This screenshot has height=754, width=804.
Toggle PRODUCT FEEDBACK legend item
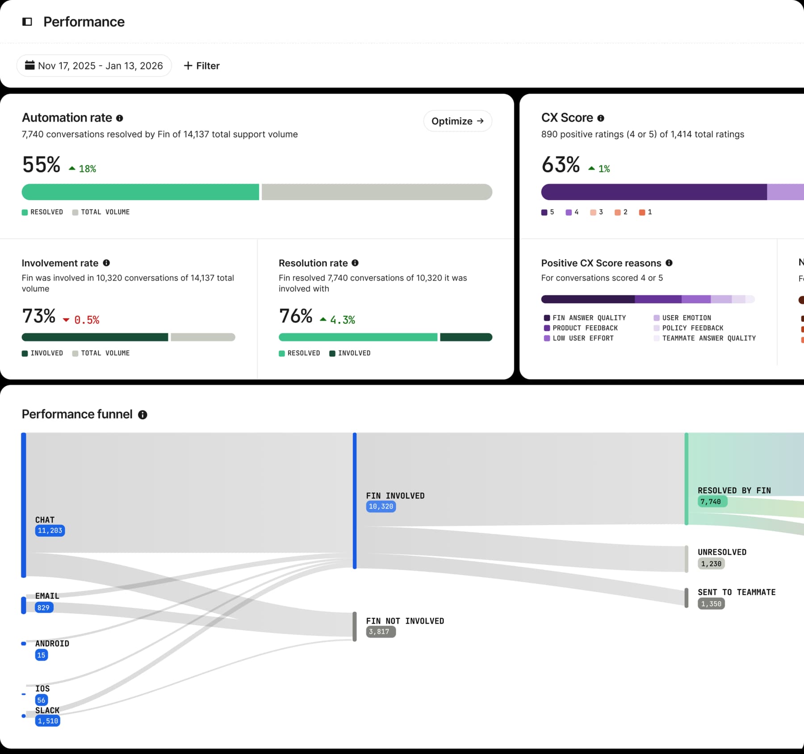[581, 328]
